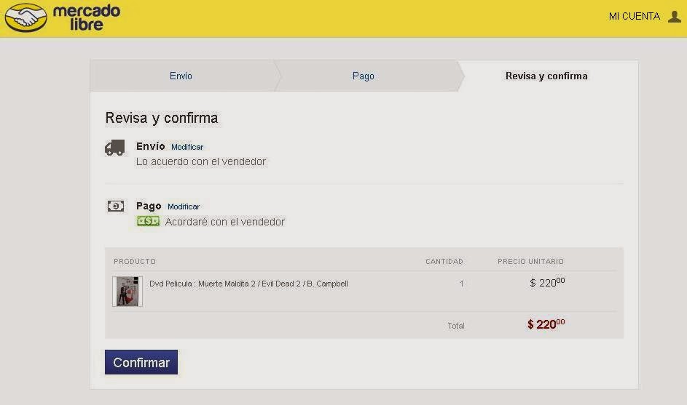The width and height of the screenshot is (687, 405).
Task: Open the MI CUENTA account link
Action: click(634, 16)
